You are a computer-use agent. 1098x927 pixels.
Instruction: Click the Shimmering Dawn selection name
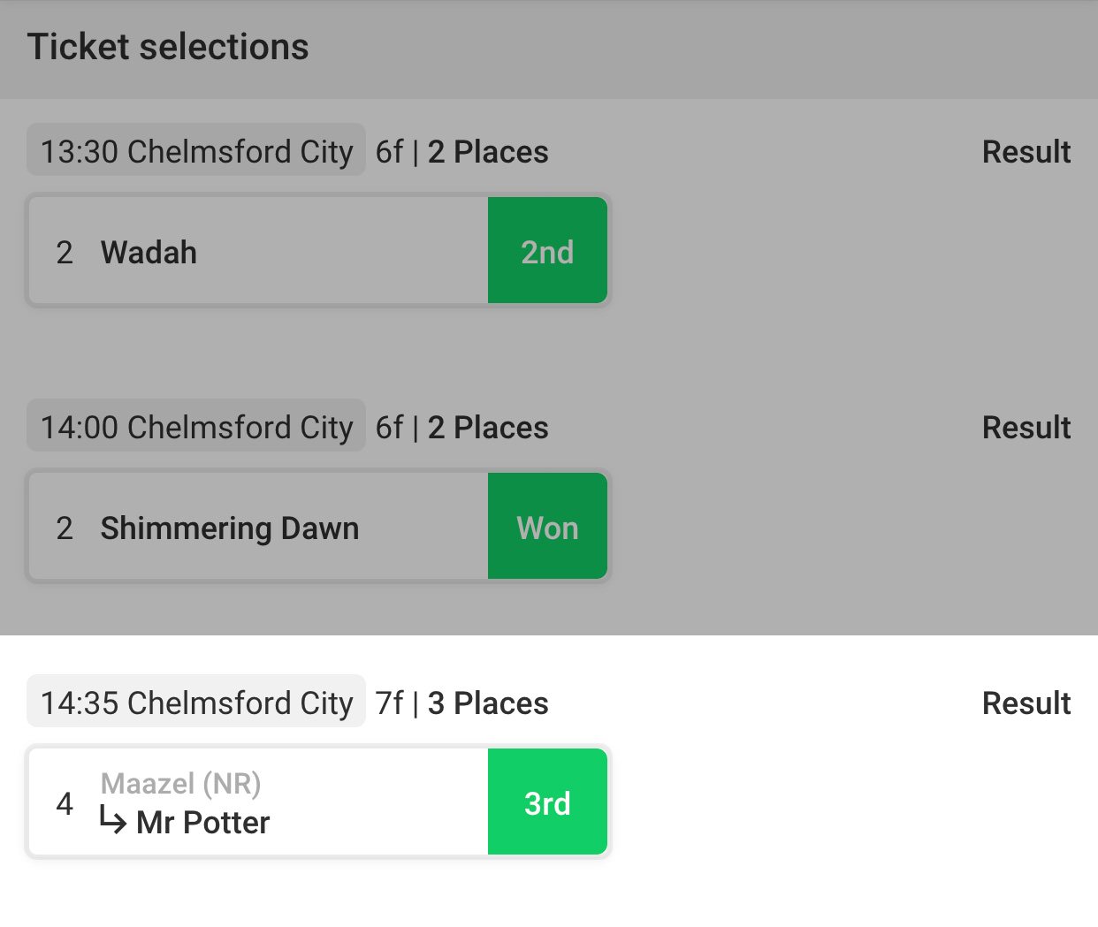(229, 528)
